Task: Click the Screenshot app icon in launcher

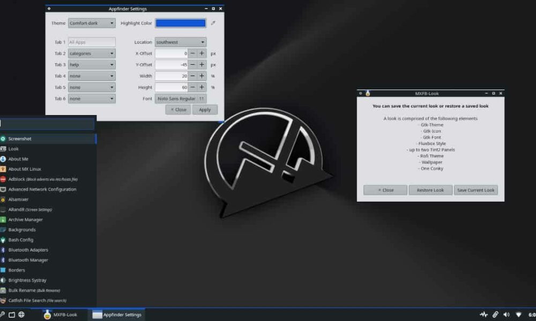Action: (3, 139)
